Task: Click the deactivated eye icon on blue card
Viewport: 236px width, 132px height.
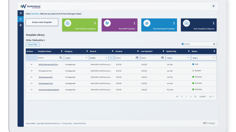Action: tap(147, 23)
